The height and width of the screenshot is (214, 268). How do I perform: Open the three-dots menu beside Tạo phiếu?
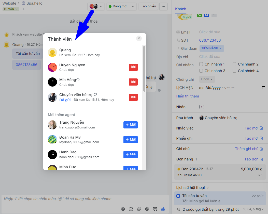pos(163,6)
